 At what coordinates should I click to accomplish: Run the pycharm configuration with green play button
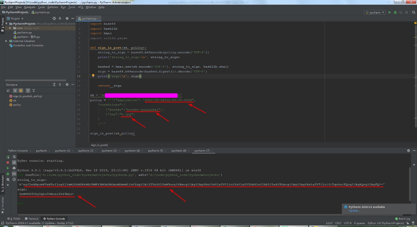[390, 12]
